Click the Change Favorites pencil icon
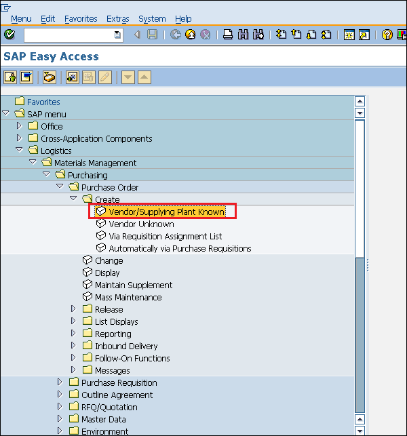Screen dimensions: 407x436 [x=105, y=77]
